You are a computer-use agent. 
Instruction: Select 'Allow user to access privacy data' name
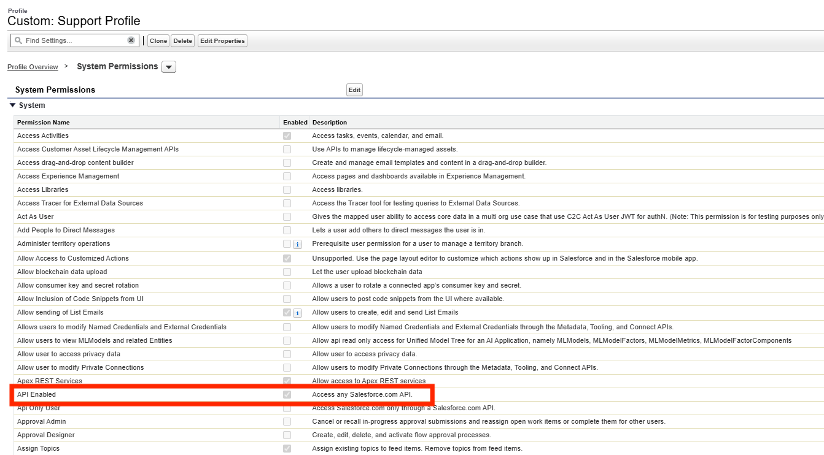click(x=69, y=354)
